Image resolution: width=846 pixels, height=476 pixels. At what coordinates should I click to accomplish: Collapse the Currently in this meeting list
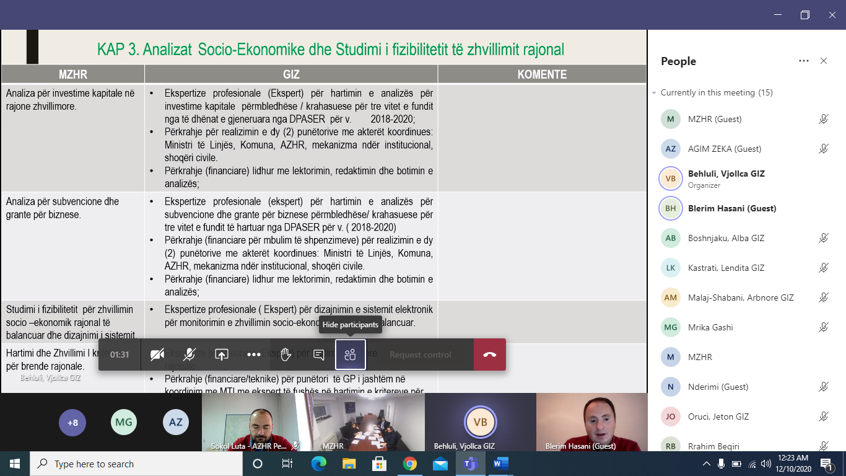click(654, 93)
